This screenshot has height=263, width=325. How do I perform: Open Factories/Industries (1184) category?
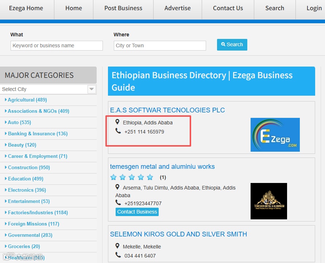(38, 212)
